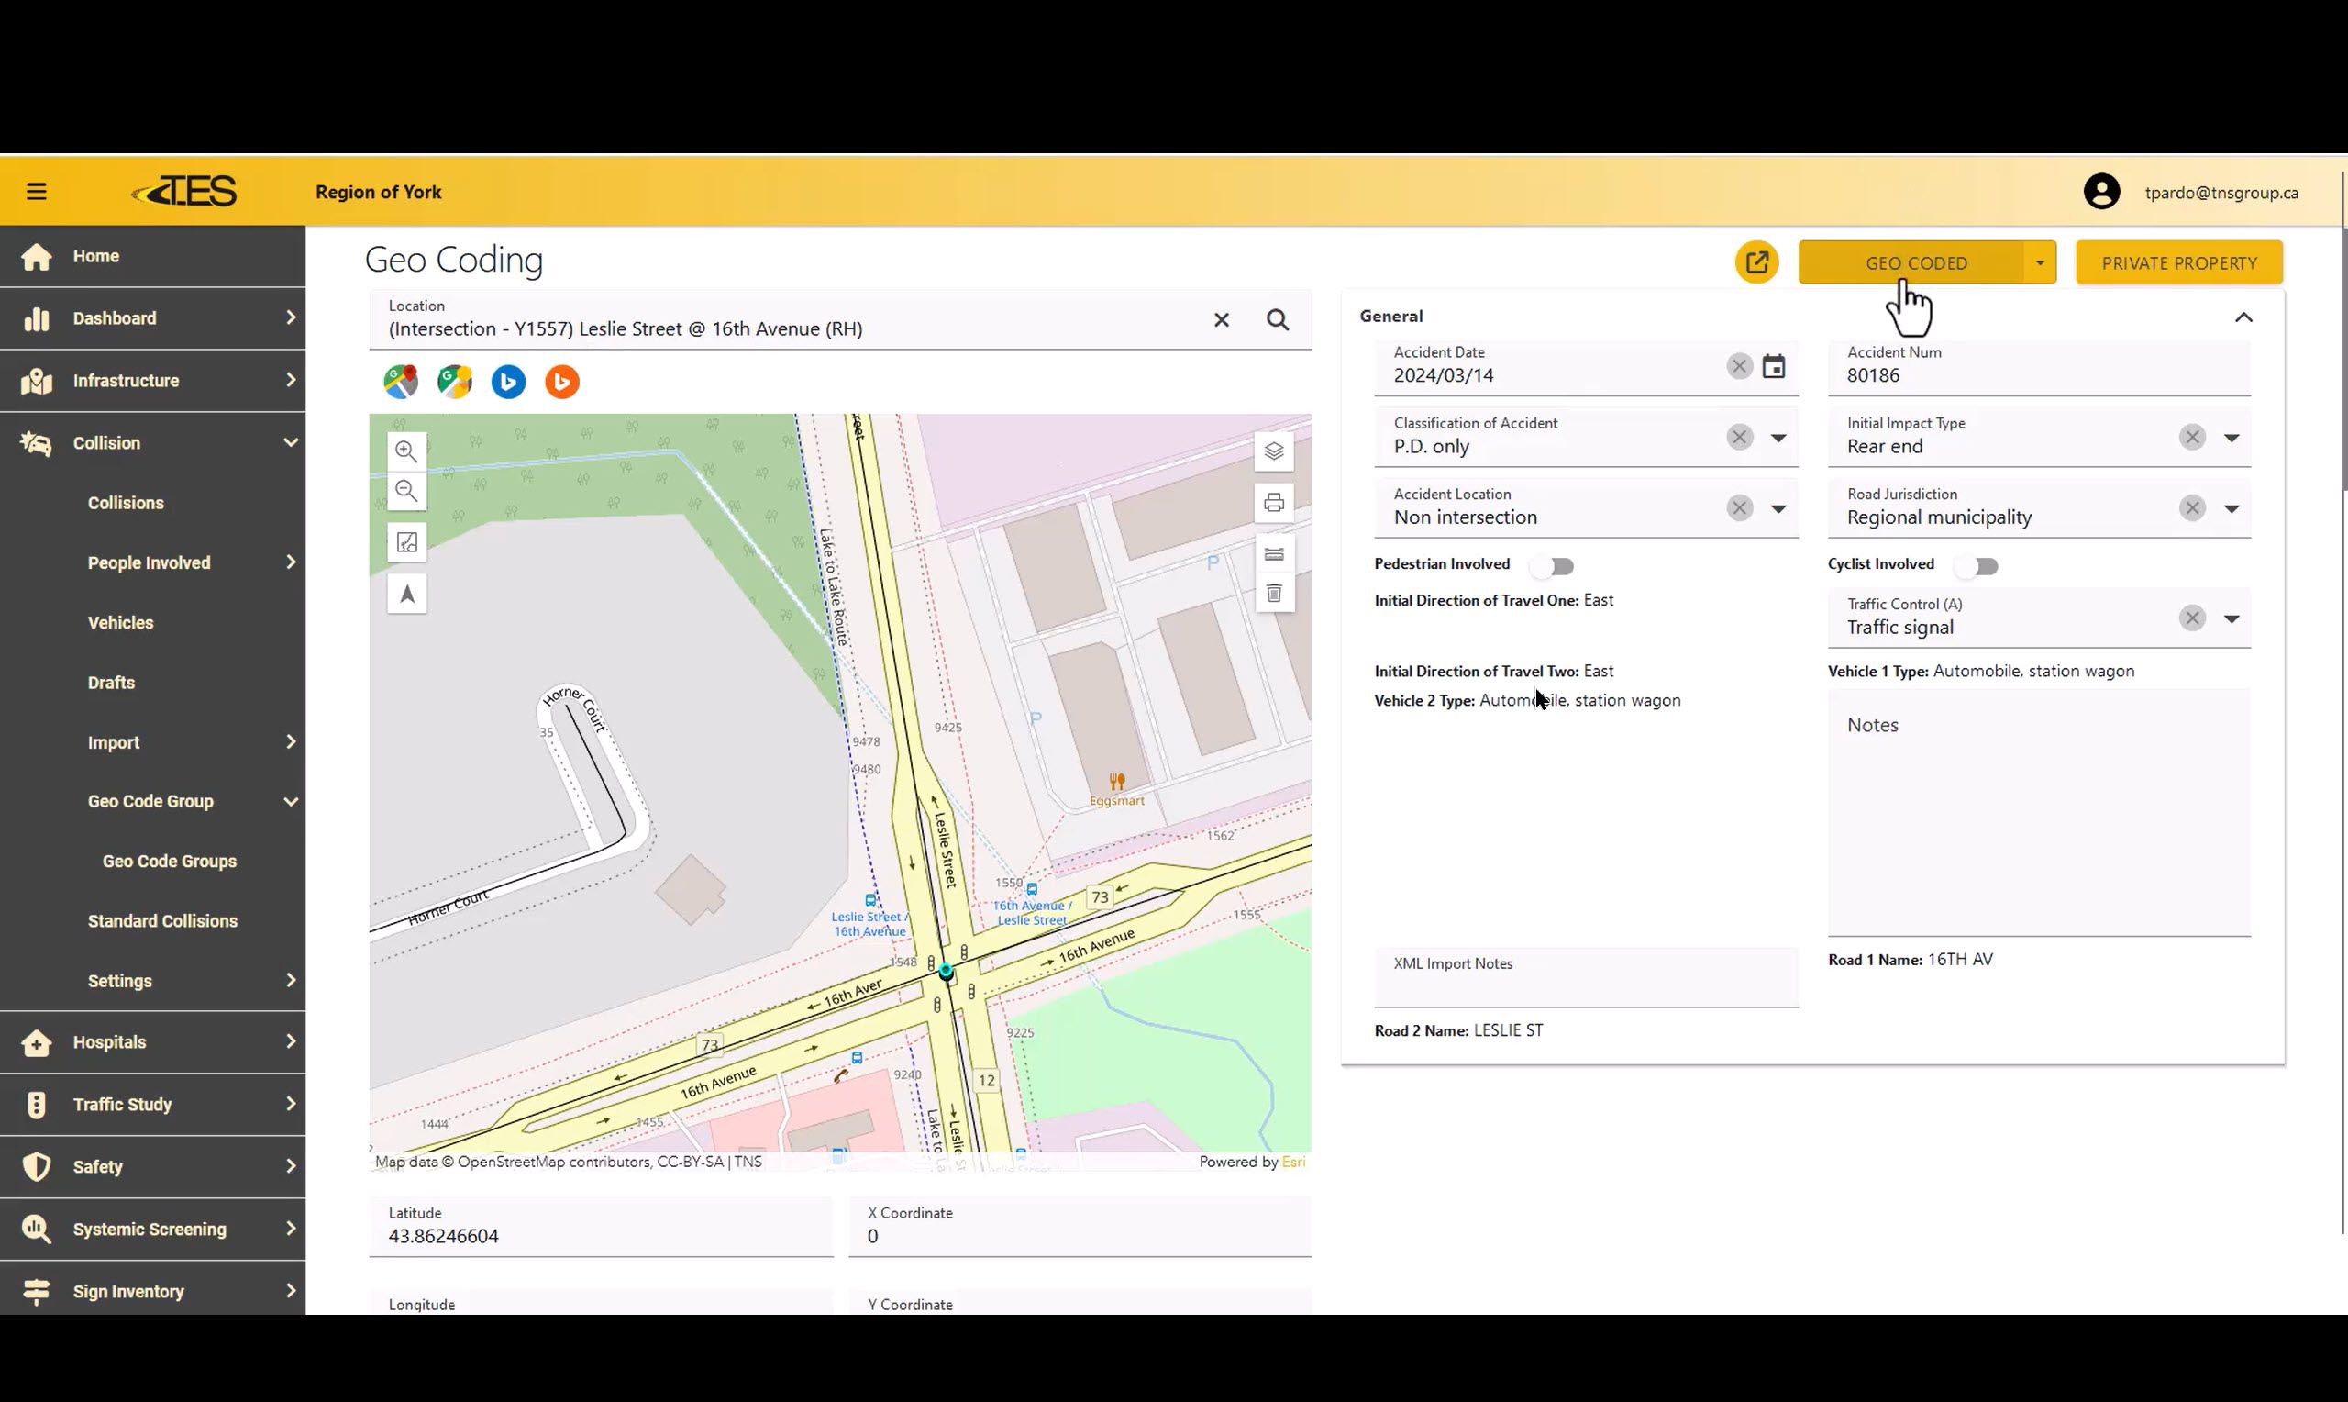Toggle the hamburger sidebar menu
2348x1402 pixels.
tap(37, 192)
